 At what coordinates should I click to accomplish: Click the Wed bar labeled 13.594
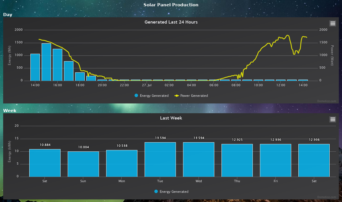coord(199,159)
